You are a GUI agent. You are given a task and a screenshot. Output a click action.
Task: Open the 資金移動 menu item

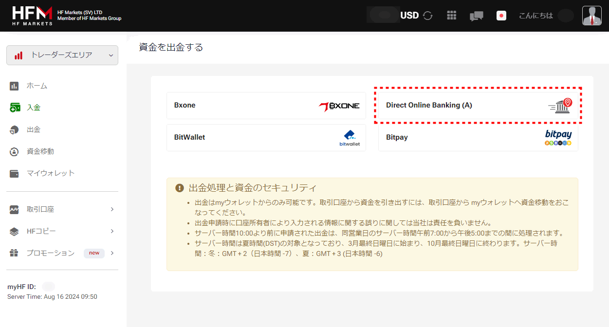pos(40,152)
